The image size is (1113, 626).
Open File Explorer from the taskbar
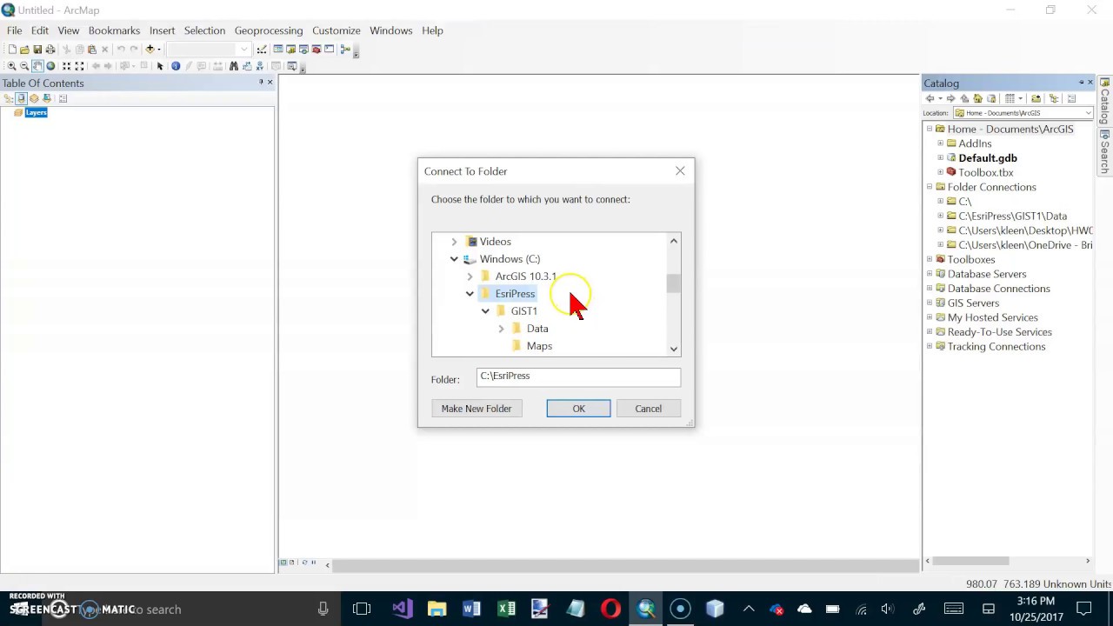437,609
